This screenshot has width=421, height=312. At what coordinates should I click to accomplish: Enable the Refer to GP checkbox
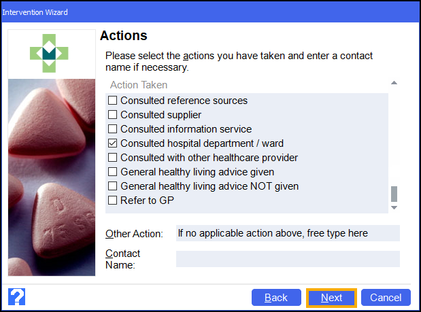click(113, 201)
